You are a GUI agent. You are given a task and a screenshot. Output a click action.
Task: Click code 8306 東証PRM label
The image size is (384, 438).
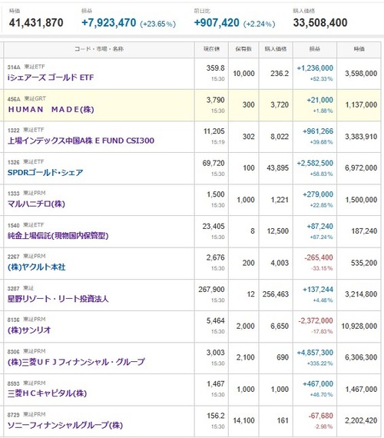pos(26,351)
